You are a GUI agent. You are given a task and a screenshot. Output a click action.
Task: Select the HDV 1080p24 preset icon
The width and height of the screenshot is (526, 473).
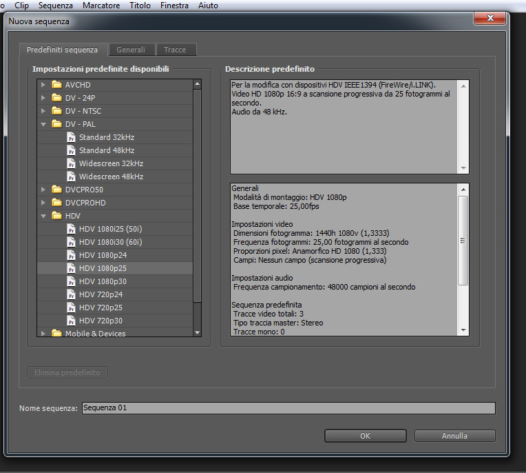(71, 255)
